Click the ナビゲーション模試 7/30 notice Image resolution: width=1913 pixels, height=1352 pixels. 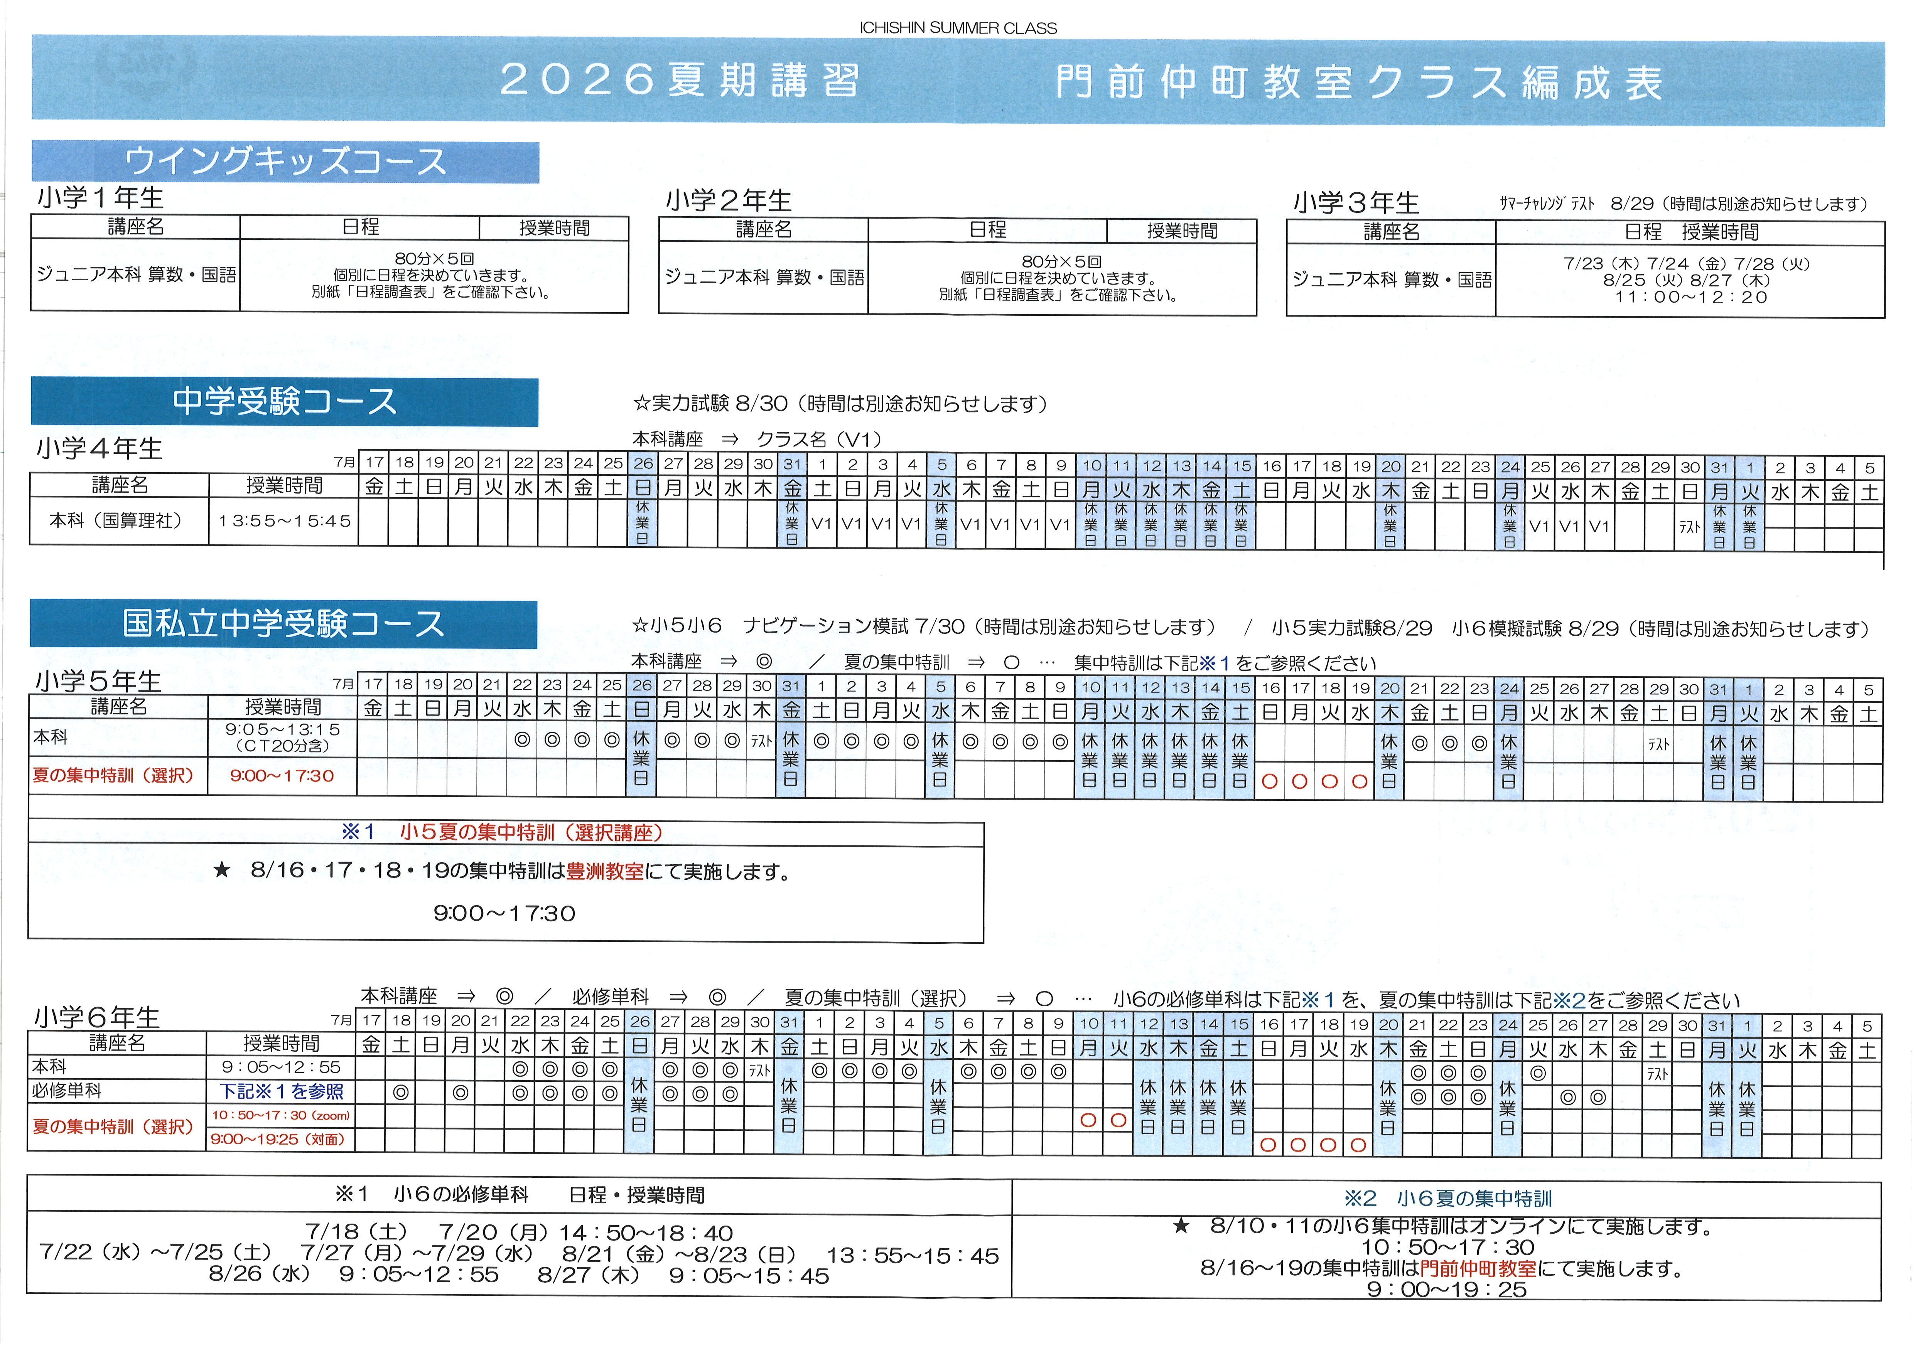(925, 626)
